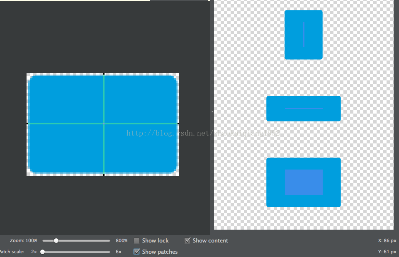Click the black padding marker on bottom border
Viewport: 399px width, 257px height.
pos(104,175)
